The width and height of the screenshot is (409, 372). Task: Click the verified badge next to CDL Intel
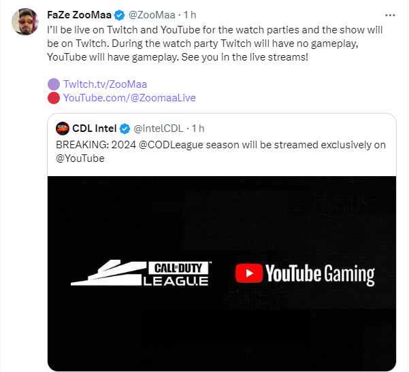[x=125, y=128]
